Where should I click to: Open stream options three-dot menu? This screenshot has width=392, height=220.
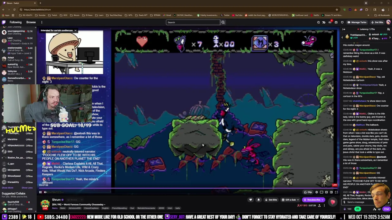324,206
